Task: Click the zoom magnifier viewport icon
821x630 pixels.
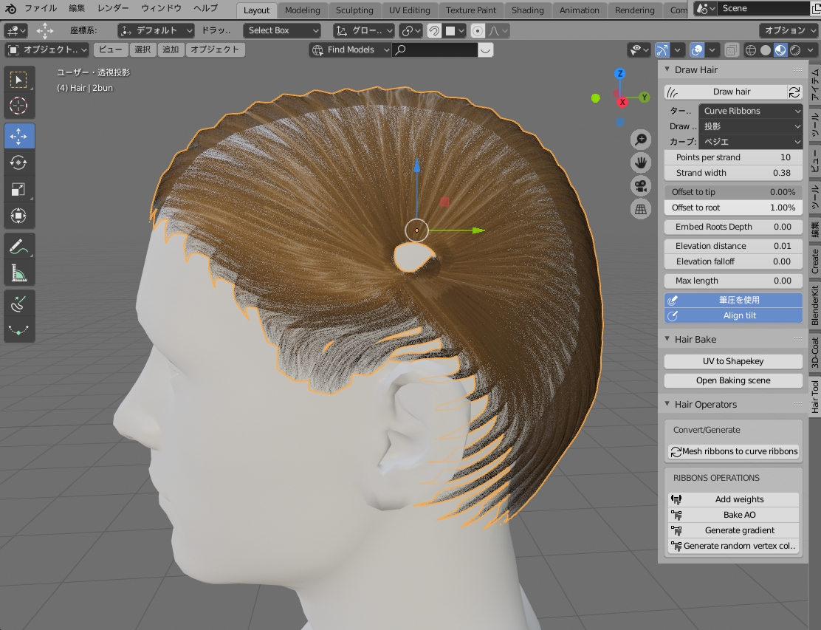Action: coord(640,140)
